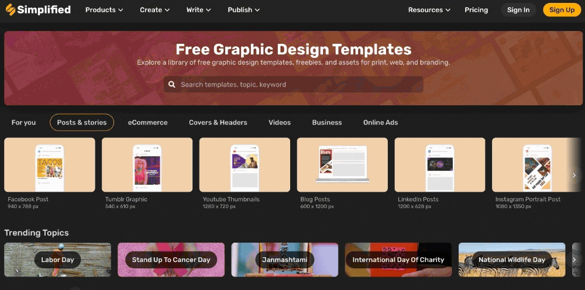Open the Tumblr Graphic template thumbnail
This screenshot has height=290, width=585.
(x=147, y=165)
